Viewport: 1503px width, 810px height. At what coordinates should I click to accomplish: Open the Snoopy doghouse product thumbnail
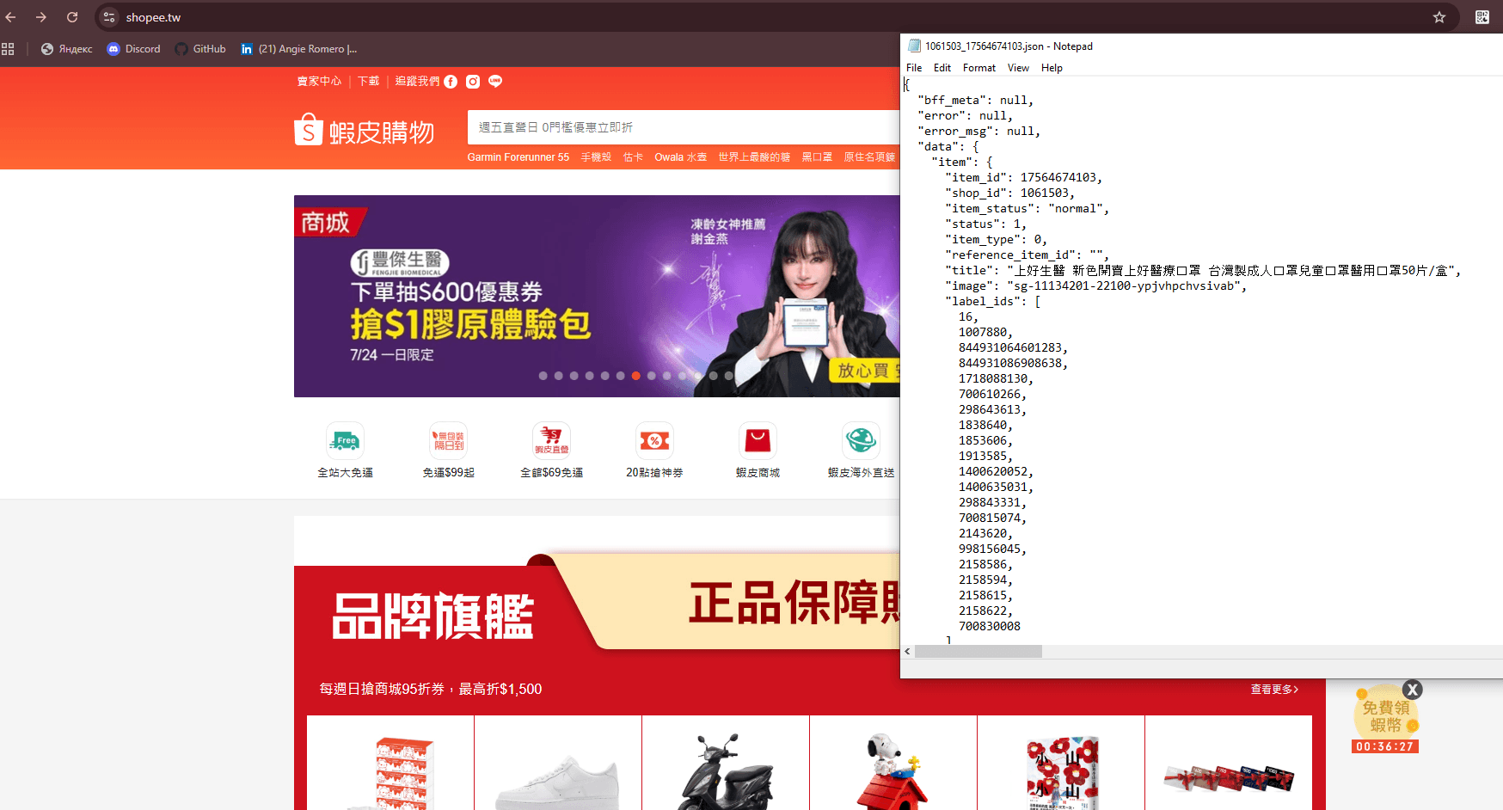tap(893, 764)
